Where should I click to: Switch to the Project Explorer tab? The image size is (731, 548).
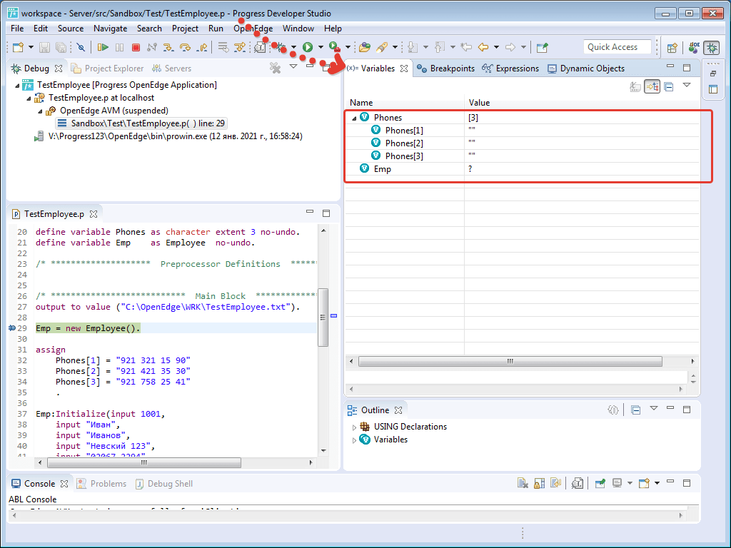click(108, 68)
